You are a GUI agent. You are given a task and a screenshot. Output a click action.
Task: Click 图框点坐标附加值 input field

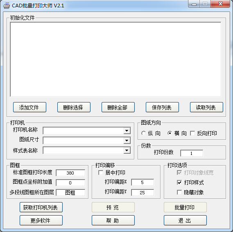pyautogui.click(x=70, y=183)
